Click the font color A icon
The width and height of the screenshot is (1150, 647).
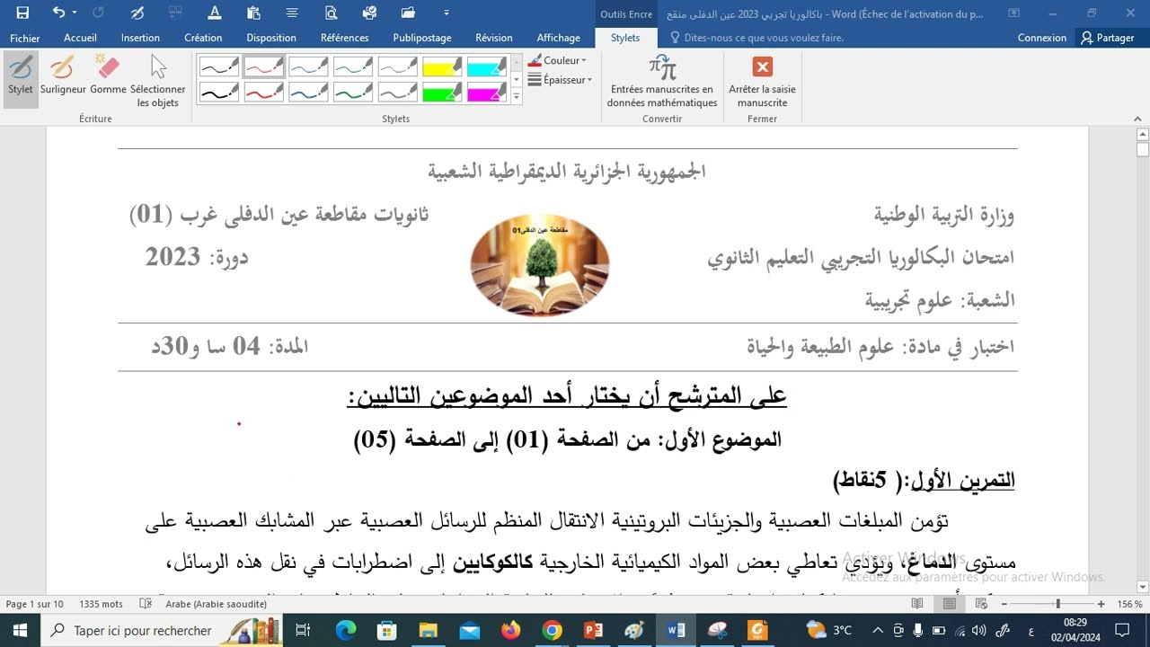tap(214, 13)
